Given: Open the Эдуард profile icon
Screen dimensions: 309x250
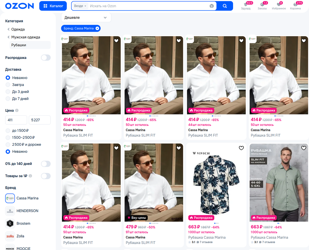Looking at the screenshot, I should tap(246, 6).
